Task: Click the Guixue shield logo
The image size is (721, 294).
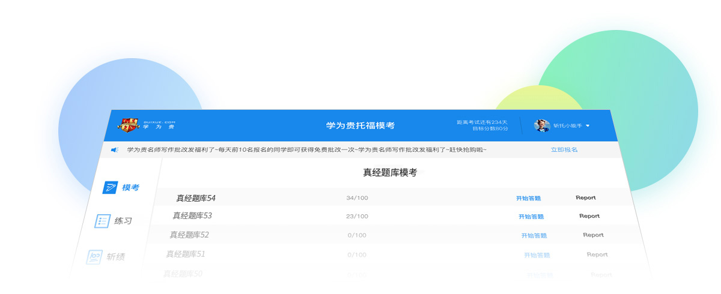Action: coord(128,125)
